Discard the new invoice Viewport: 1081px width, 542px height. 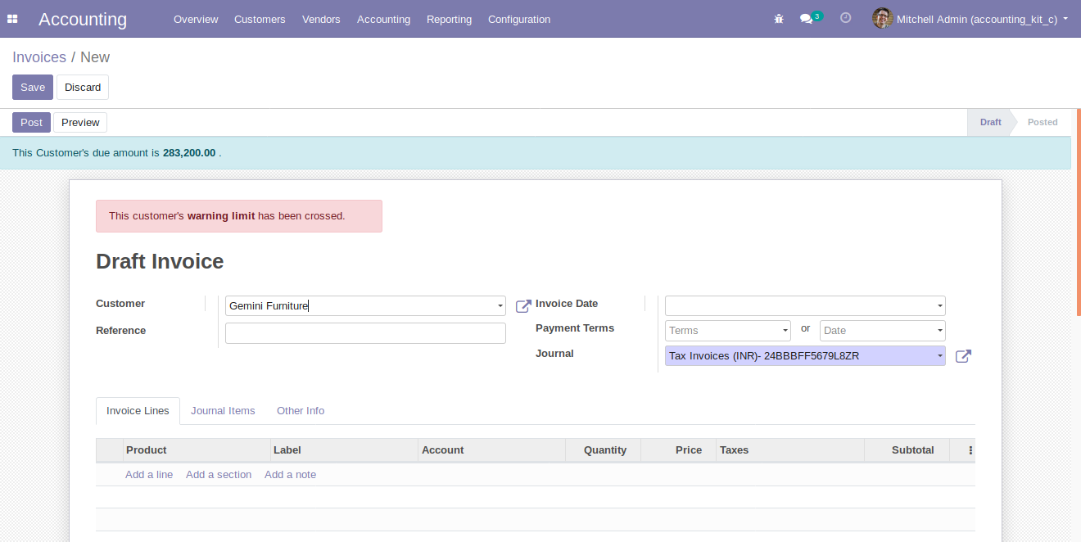click(83, 88)
